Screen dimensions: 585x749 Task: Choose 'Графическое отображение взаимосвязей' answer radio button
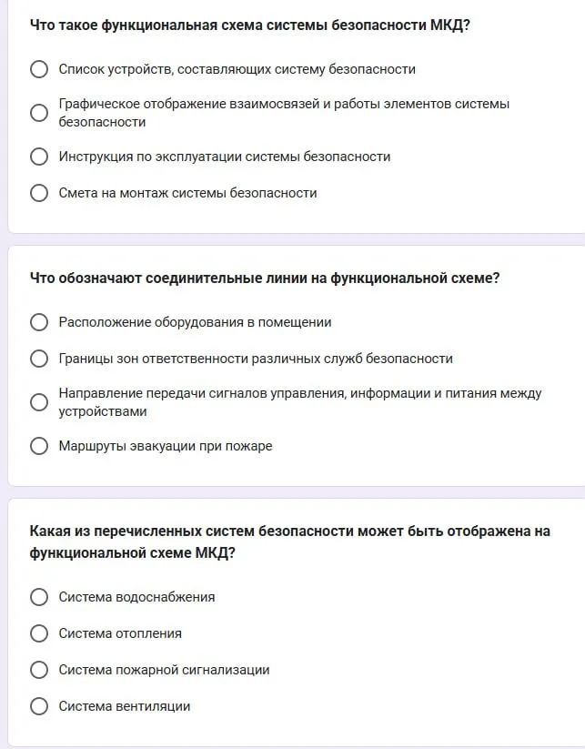pos(39,113)
